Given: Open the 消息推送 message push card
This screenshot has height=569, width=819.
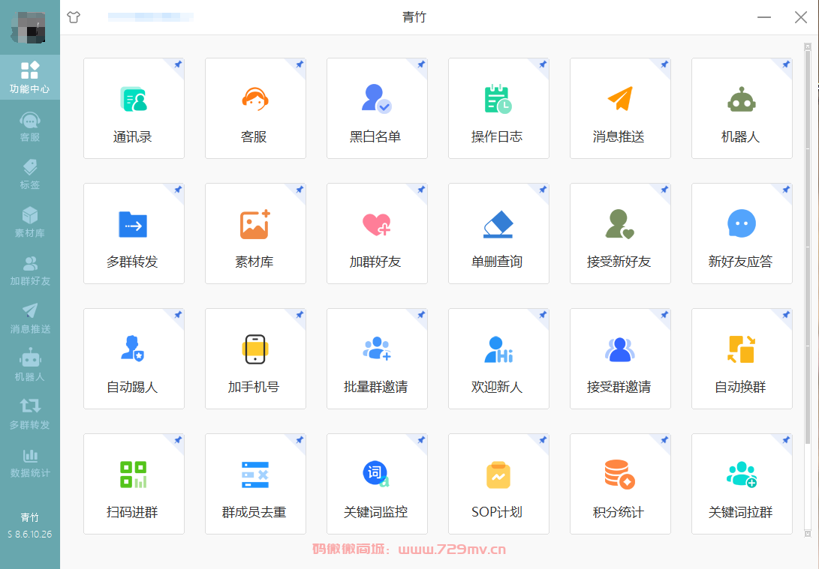Looking at the screenshot, I should pyautogui.click(x=620, y=108).
